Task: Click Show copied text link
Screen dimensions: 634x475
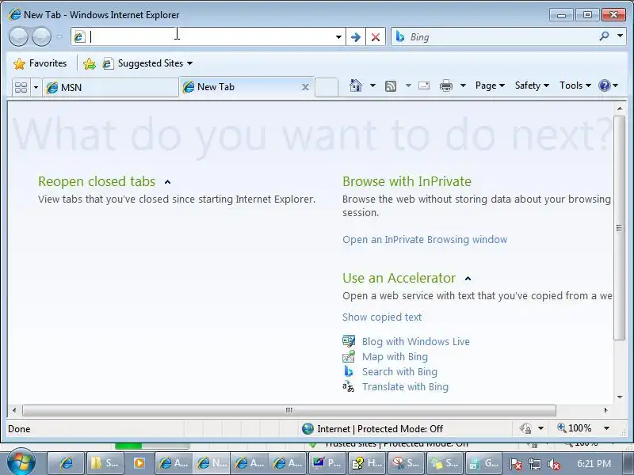Action: tap(382, 317)
